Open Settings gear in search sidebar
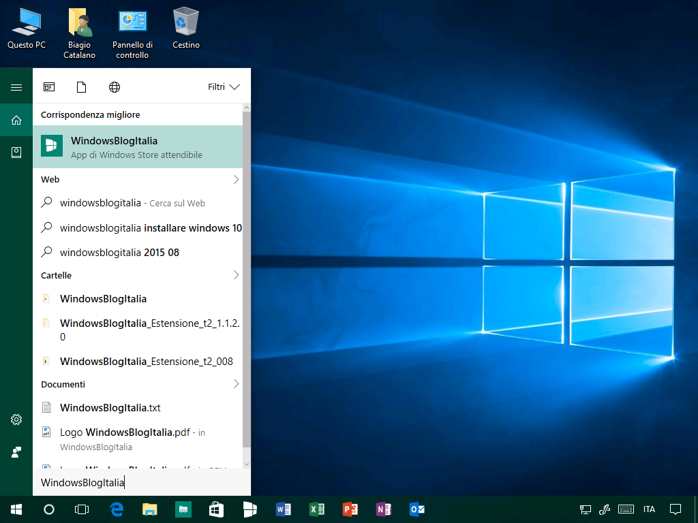The height and width of the screenshot is (523, 698). pyautogui.click(x=16, y=419)
